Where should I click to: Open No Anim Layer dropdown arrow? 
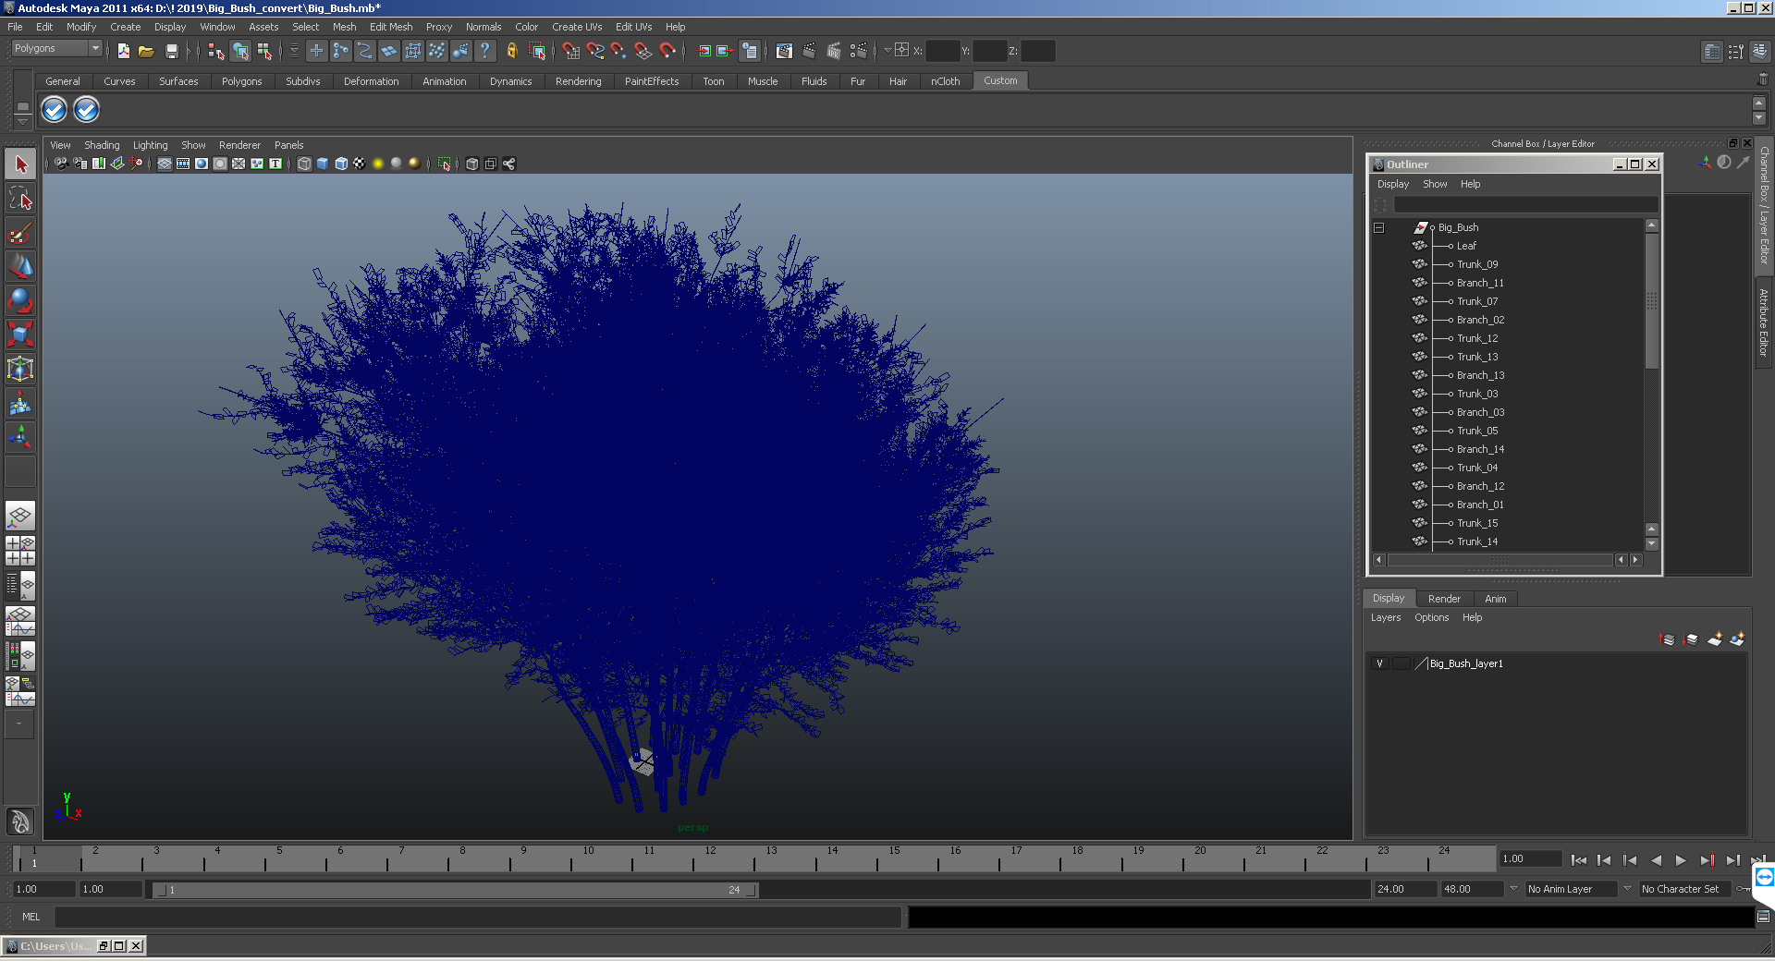click(1513, 889)
